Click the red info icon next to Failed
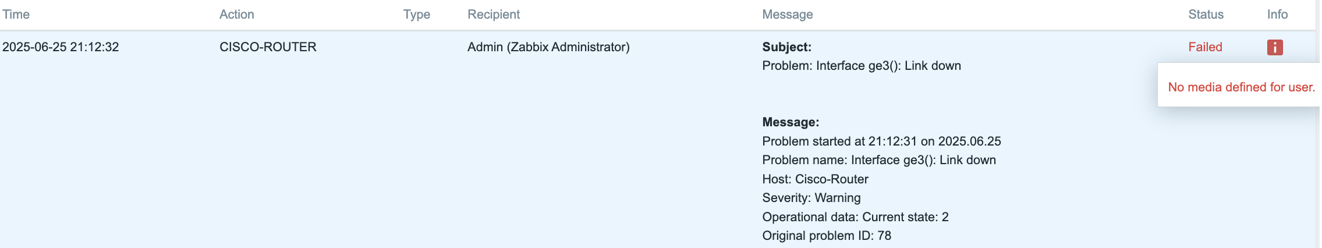This screenshot has width=1322, height=248. click(x=1275, y=47)
